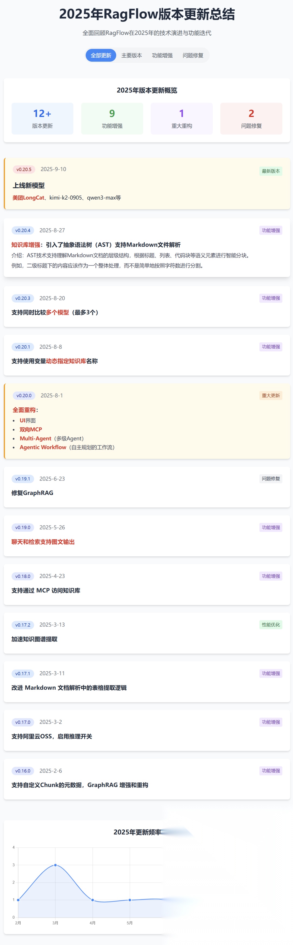Click the v0.20.0 version badge
Viewport: 293px width, 945px height.
click(24, 396)
